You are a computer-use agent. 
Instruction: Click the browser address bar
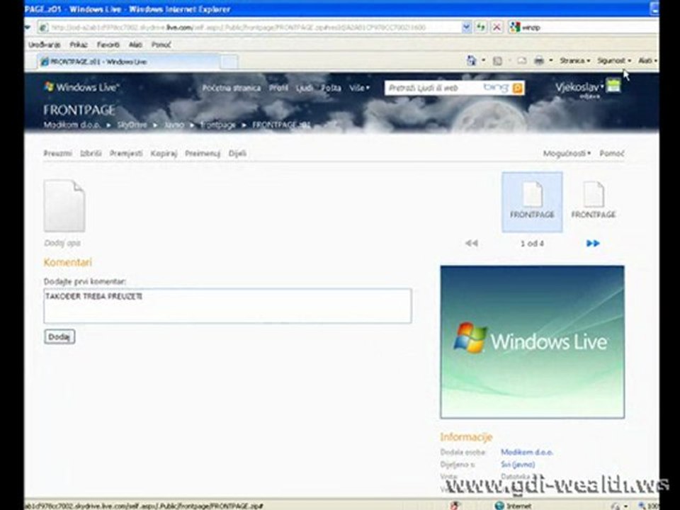point(249,28)
